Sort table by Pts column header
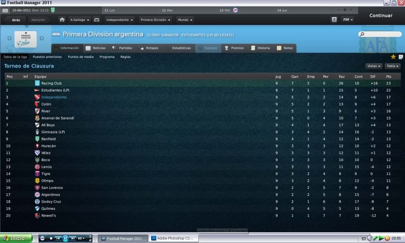The height and width of the screenshot is (243, 405). click(389, 77)
